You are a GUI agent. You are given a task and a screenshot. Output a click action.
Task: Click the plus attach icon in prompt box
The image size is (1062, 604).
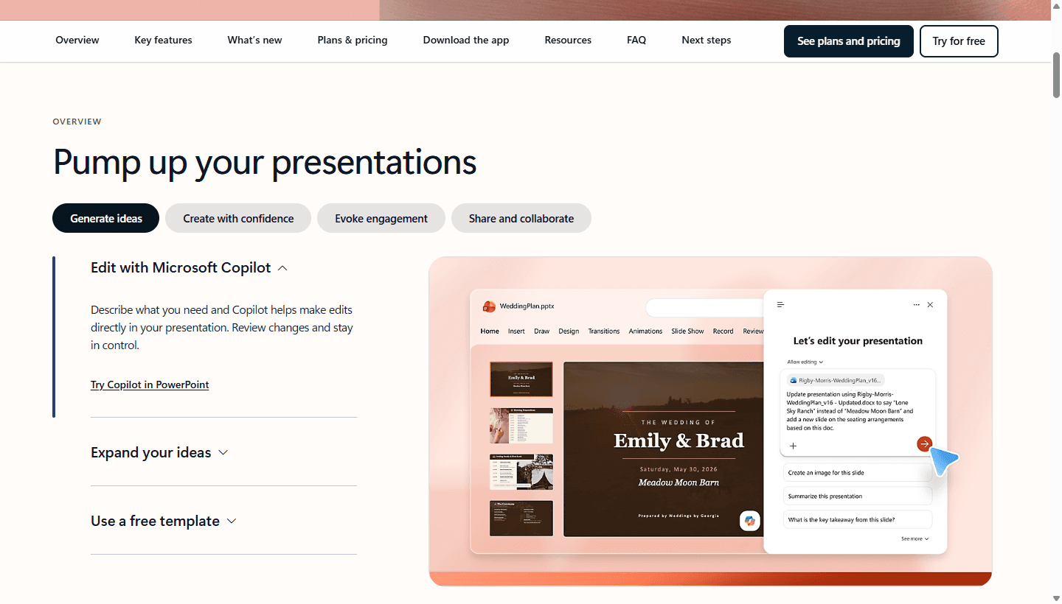pyautogui.click(x=794, y=446)
